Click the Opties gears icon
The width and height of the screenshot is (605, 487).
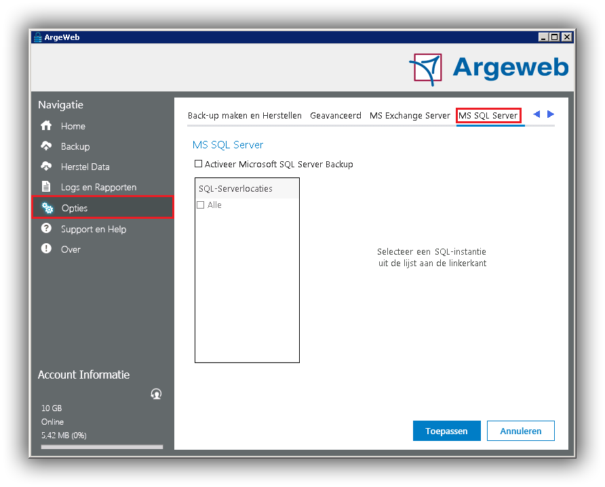[x=47, y=208]
